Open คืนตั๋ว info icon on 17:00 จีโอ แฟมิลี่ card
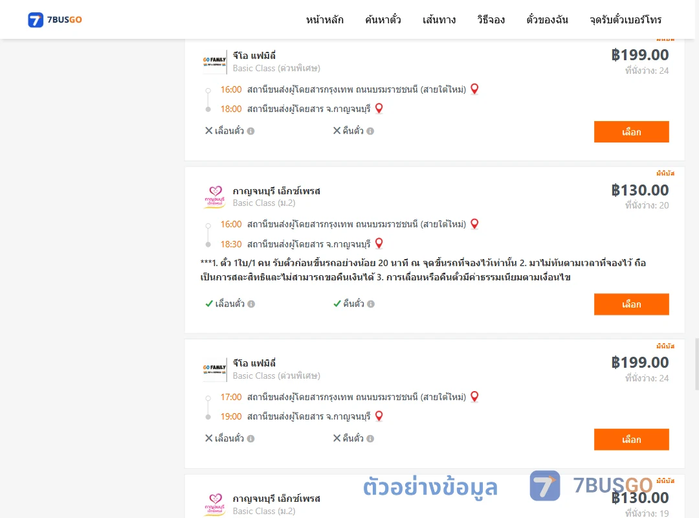The width and height of the screenshot is (699, 518). pos(370,438)
